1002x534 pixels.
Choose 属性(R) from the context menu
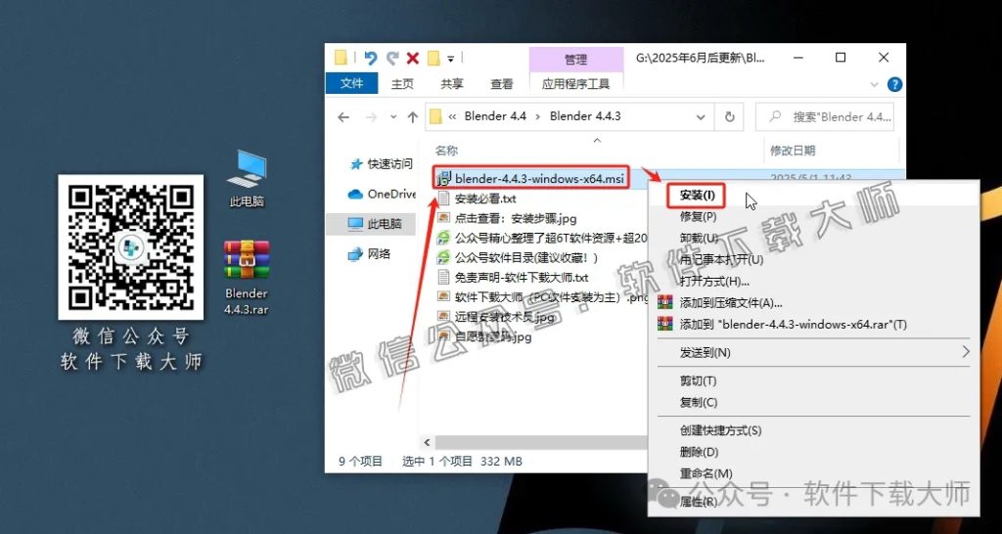(699, 502)
